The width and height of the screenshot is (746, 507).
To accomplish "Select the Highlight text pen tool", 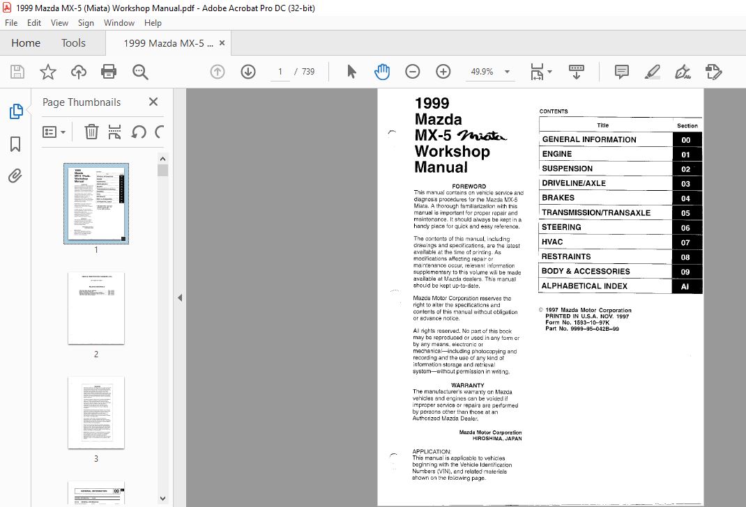I will pos(653,72).
